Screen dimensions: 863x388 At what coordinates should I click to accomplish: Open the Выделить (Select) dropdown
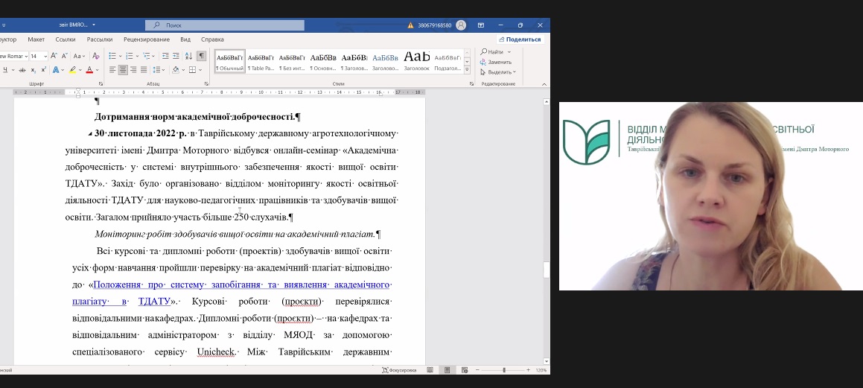[499, 72]
